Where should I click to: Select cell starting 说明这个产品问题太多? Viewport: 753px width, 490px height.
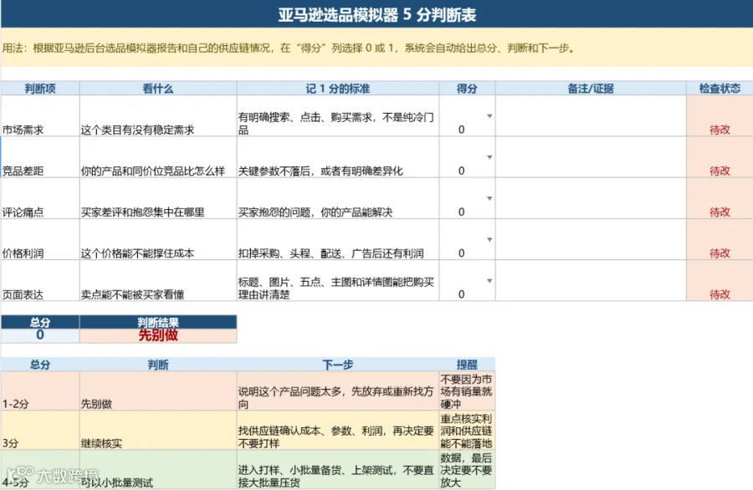[x=338, y=390]
